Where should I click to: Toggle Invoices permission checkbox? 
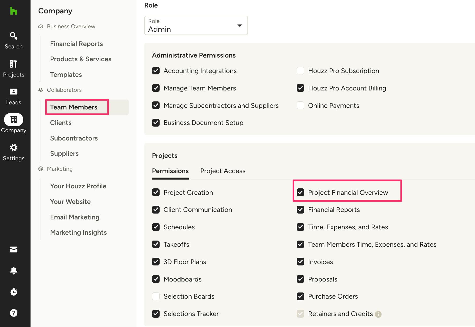click(300, 262)
